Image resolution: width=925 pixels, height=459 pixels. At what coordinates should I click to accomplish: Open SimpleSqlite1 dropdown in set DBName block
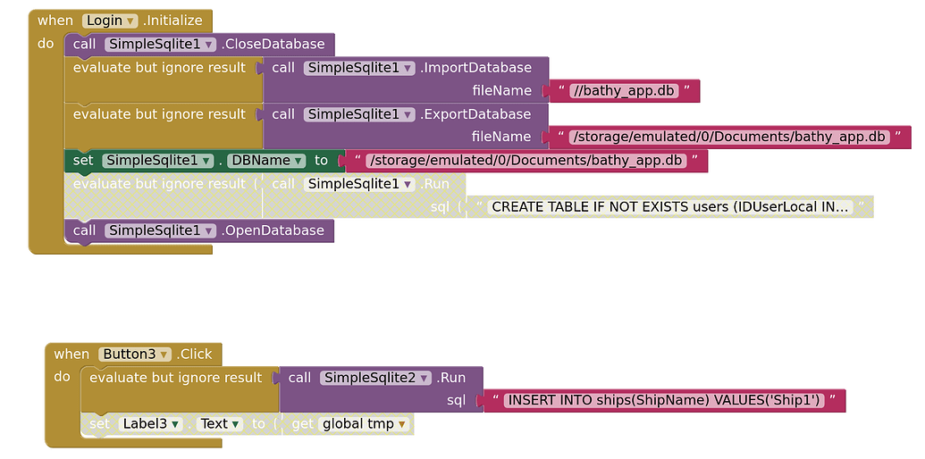coord(158,160)
